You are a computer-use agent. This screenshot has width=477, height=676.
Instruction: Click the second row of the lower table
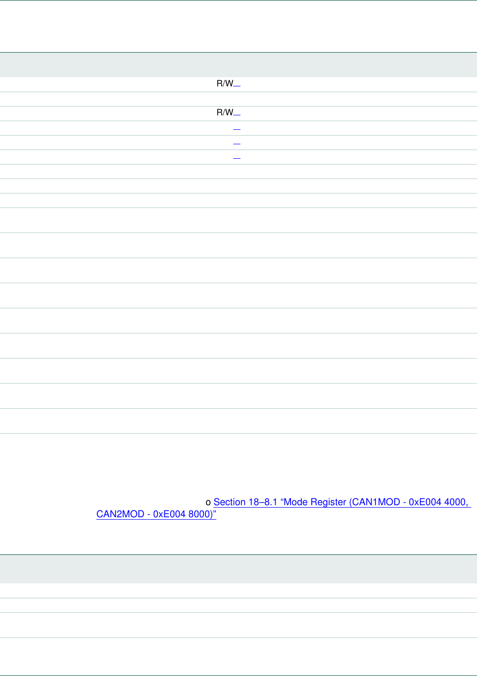238,606
